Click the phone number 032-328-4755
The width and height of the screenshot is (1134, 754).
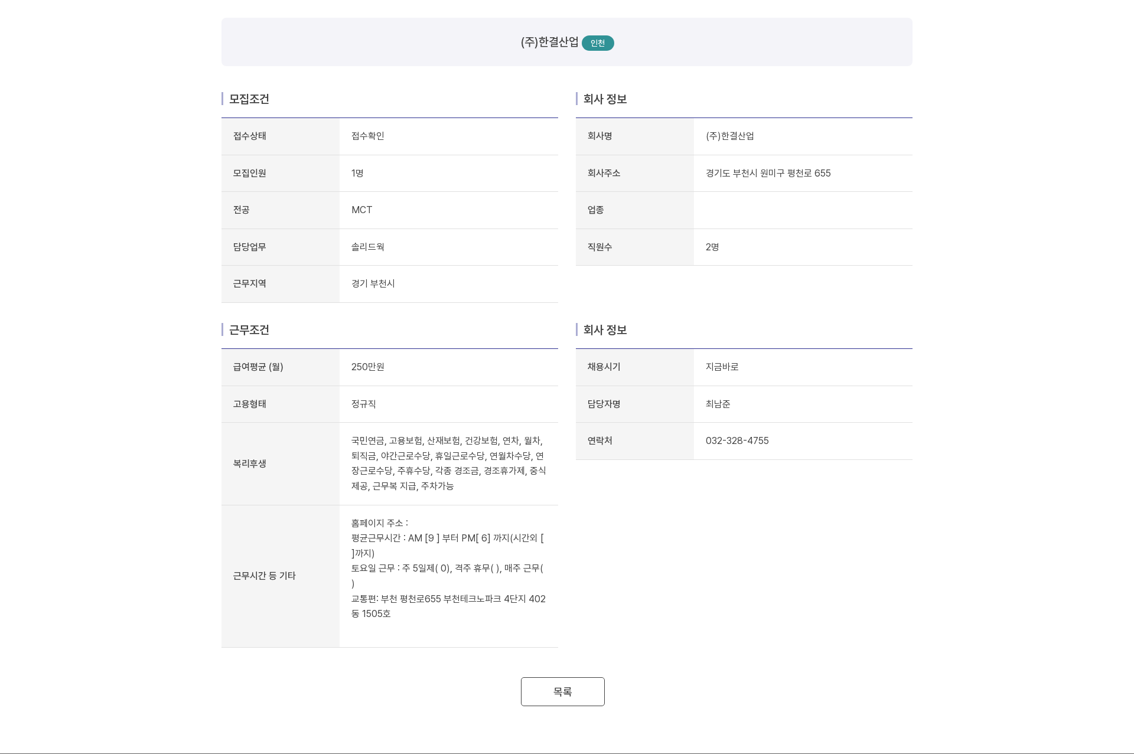(x=737, y=440)
